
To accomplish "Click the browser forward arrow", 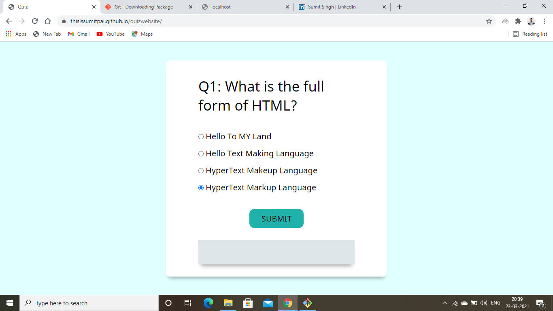I will click(x=22, y=21).
